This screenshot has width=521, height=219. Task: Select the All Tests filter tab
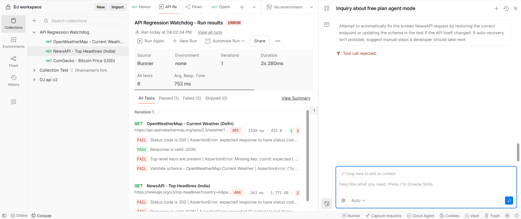pyautogui.click(x=147, y=98)
